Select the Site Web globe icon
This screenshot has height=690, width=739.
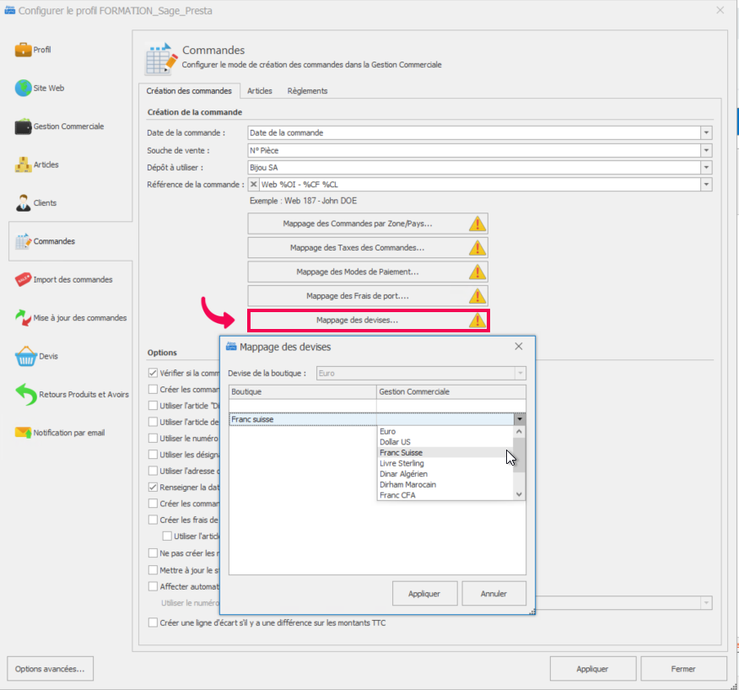coord(23,88)
